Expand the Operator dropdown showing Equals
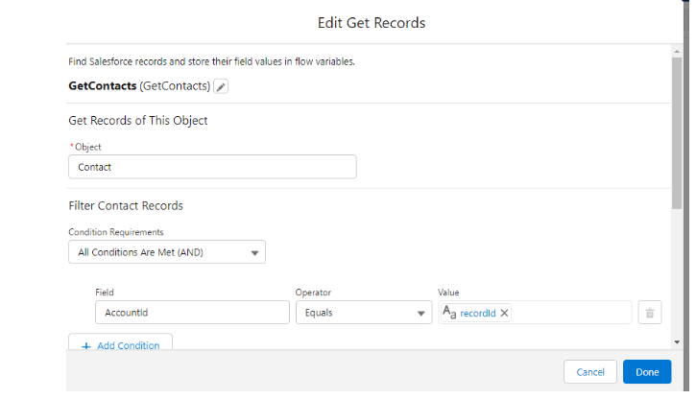The width and height of the screenshot is (696, 399). tap(364, 313)
